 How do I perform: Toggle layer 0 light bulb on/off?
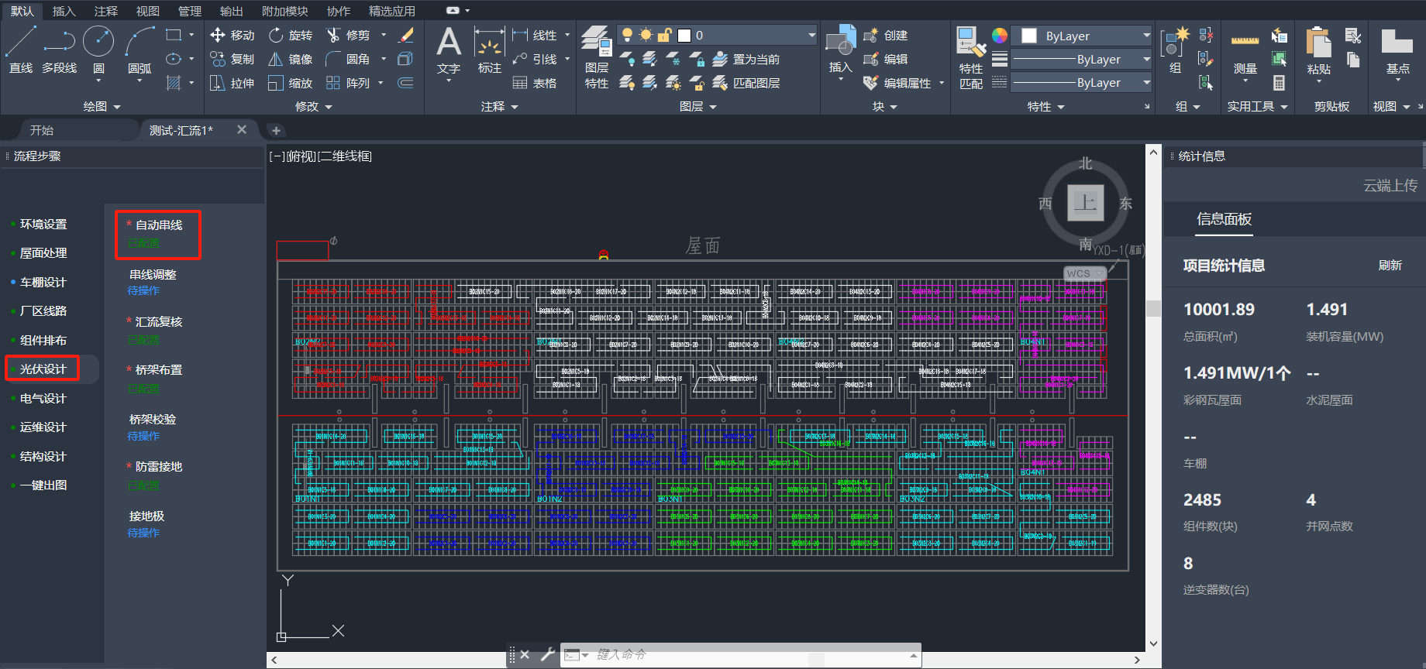tap(627, 35)
